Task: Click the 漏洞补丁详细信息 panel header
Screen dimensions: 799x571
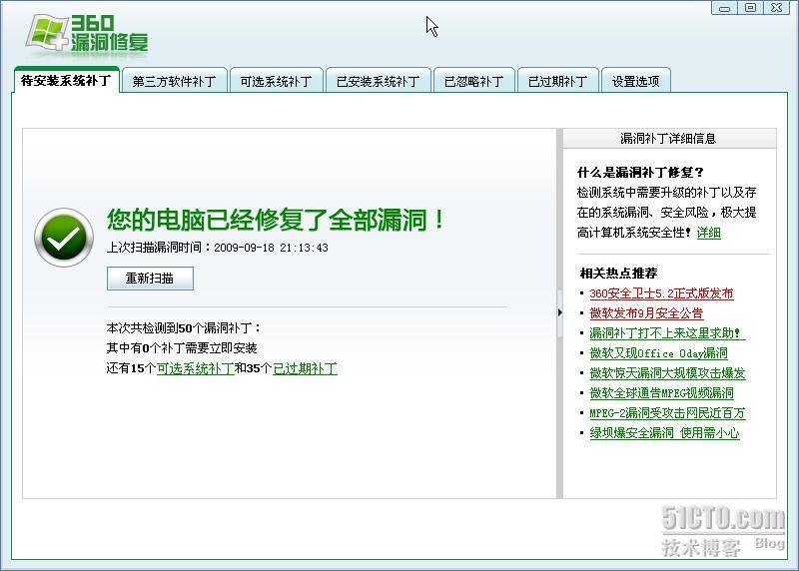Action: click(669, 139)
